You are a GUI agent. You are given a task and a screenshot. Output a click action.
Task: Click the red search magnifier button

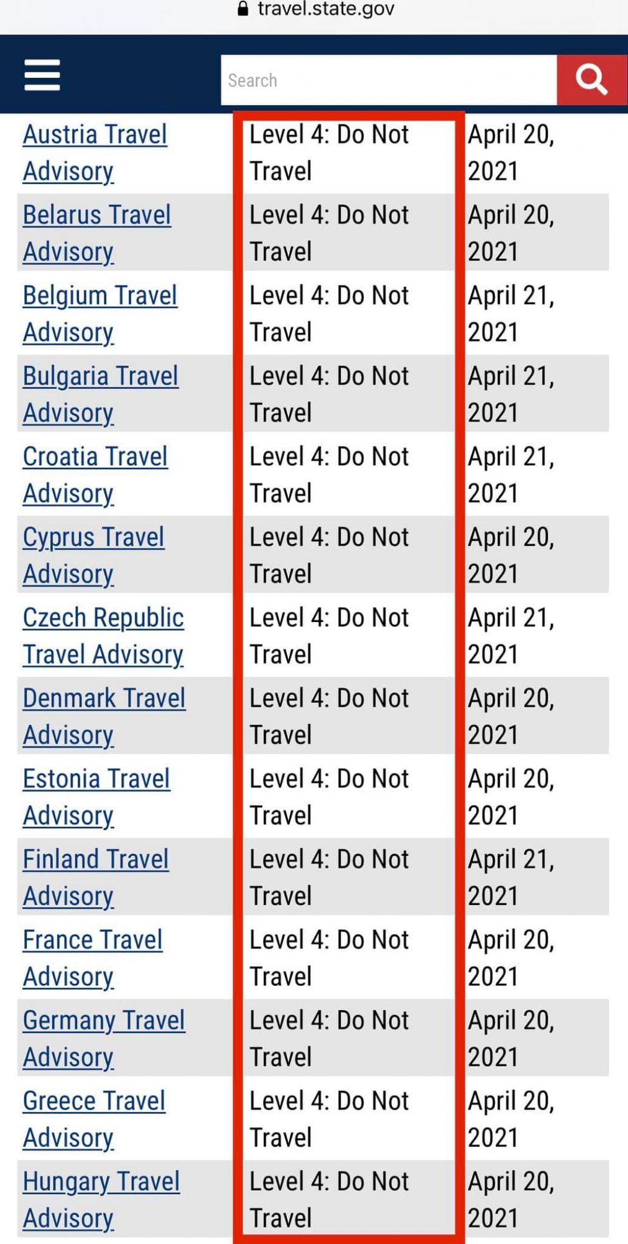[x=591, y=80]
